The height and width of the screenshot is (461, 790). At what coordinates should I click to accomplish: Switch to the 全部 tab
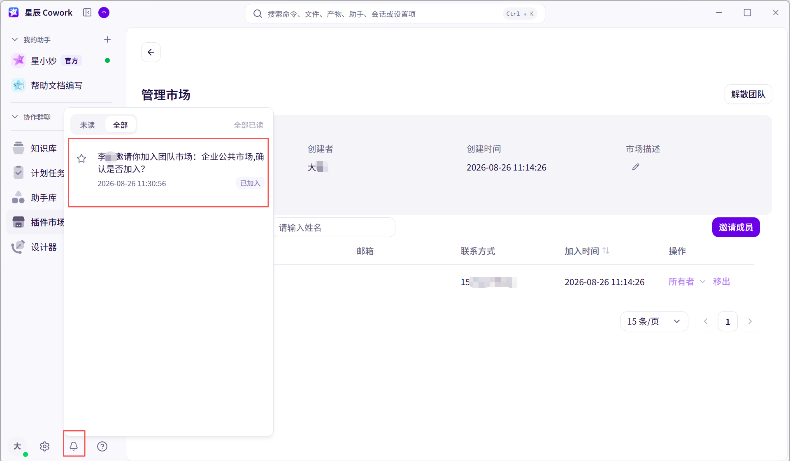coord(120,125)
